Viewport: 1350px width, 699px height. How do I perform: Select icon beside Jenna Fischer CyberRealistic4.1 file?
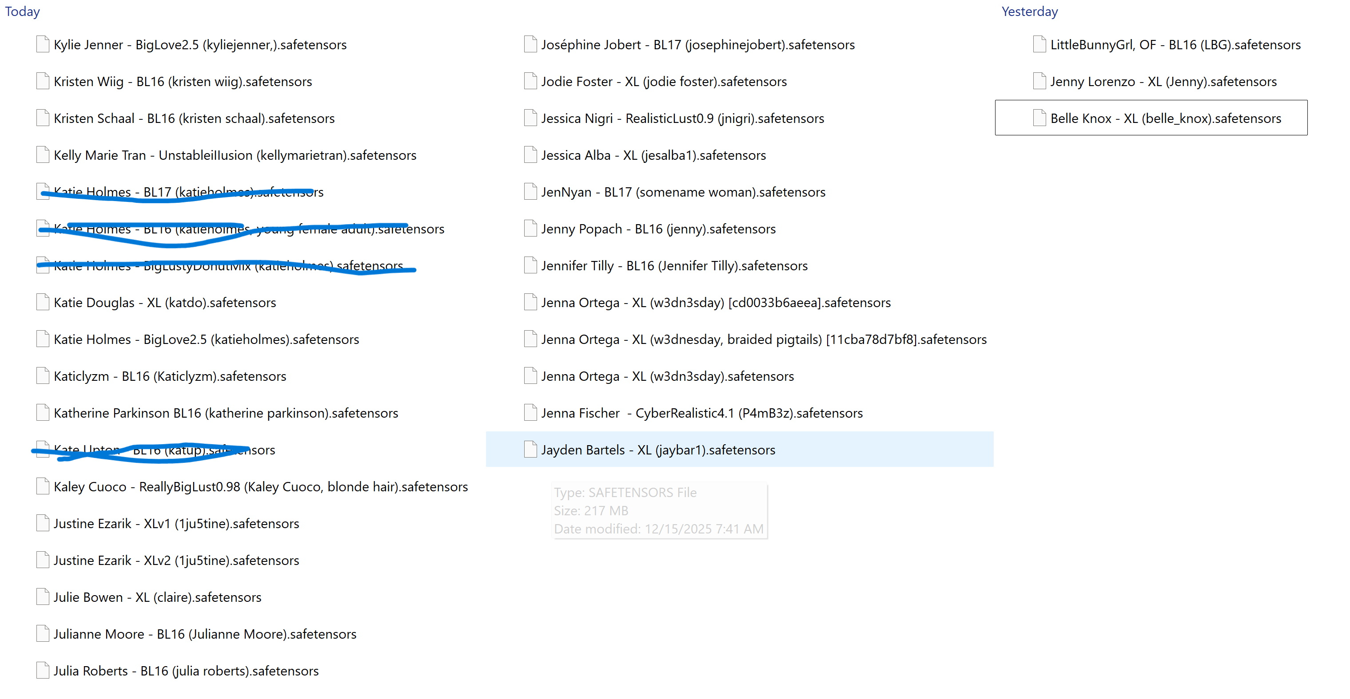[x=530, y=413]
